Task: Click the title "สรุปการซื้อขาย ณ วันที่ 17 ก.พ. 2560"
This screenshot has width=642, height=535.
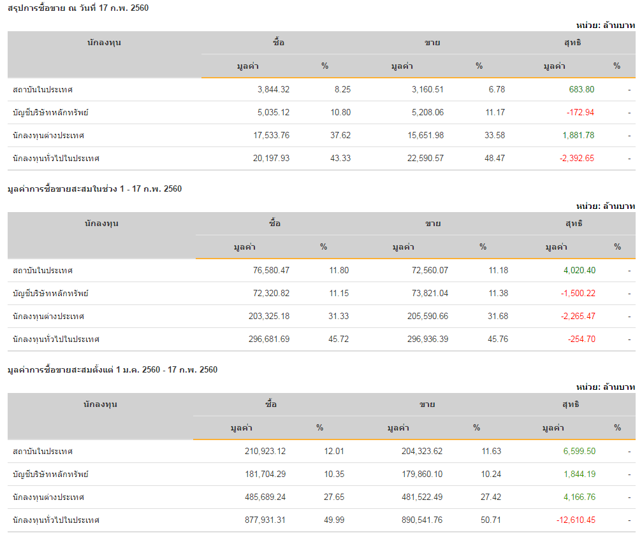Action: point(78,8)
